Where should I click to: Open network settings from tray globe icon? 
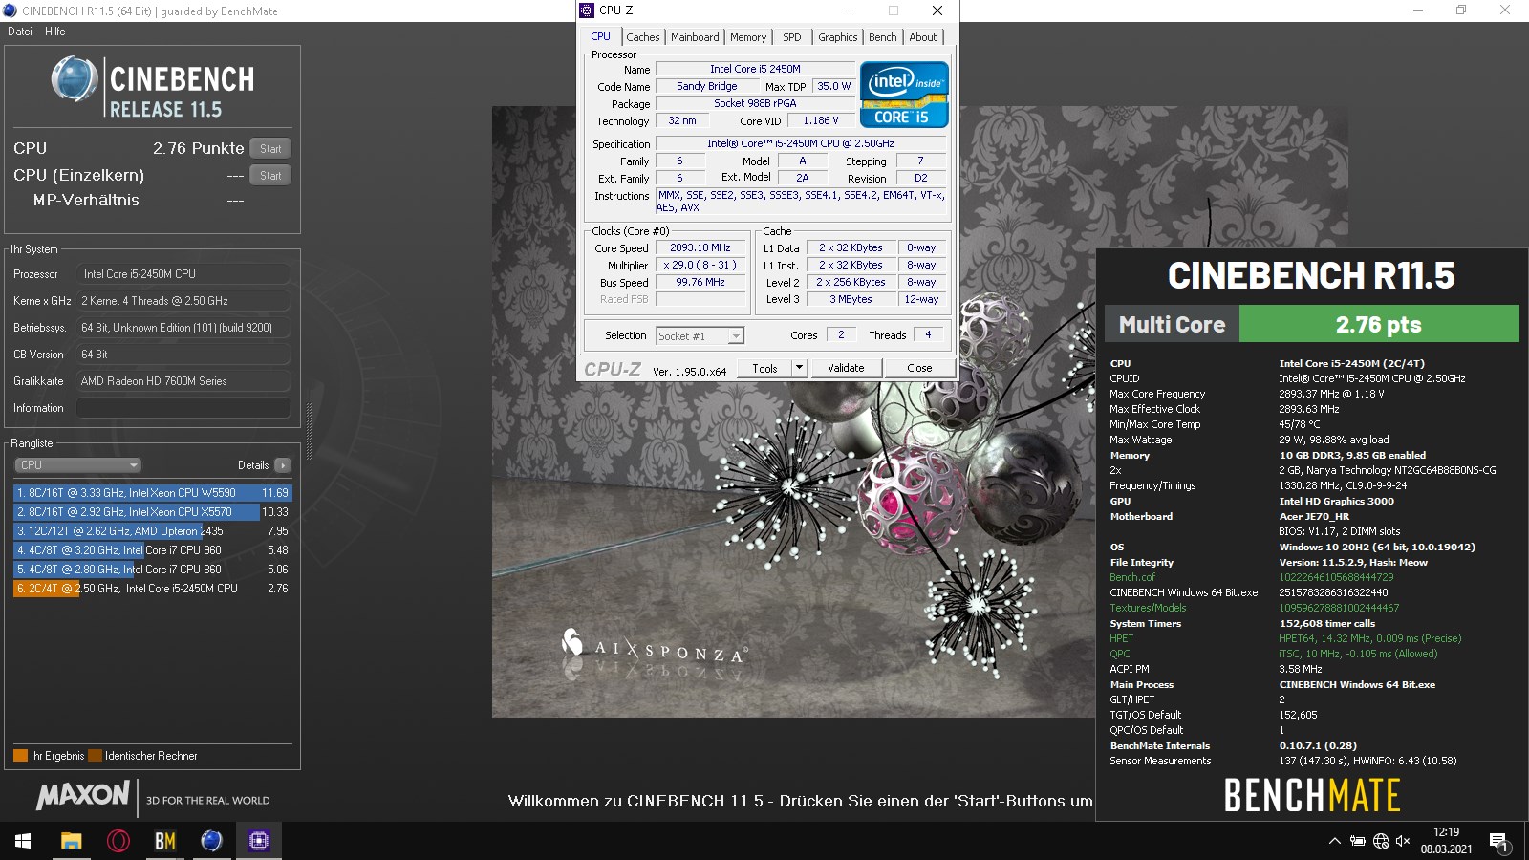(1380, 841)
